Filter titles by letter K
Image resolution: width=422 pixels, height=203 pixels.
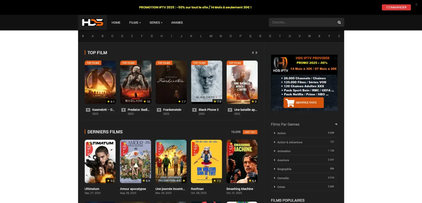click(x=191, y=36)
